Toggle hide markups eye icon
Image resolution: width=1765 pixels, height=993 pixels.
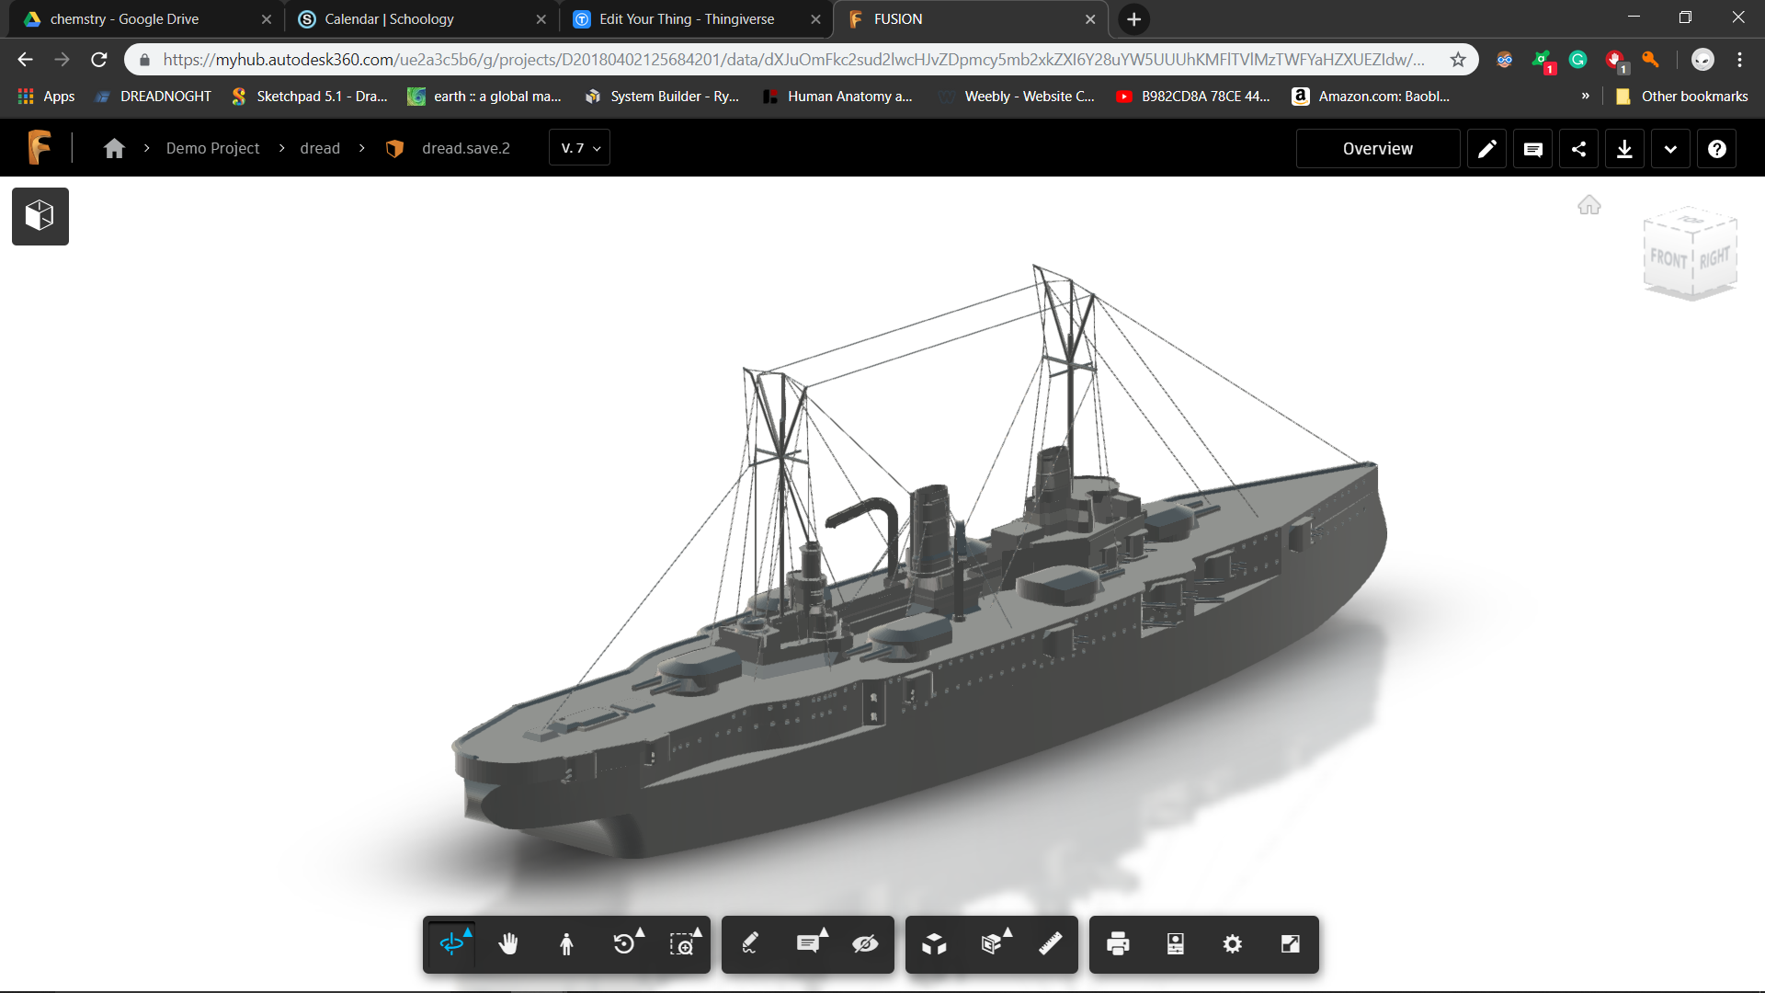point(865,943)
